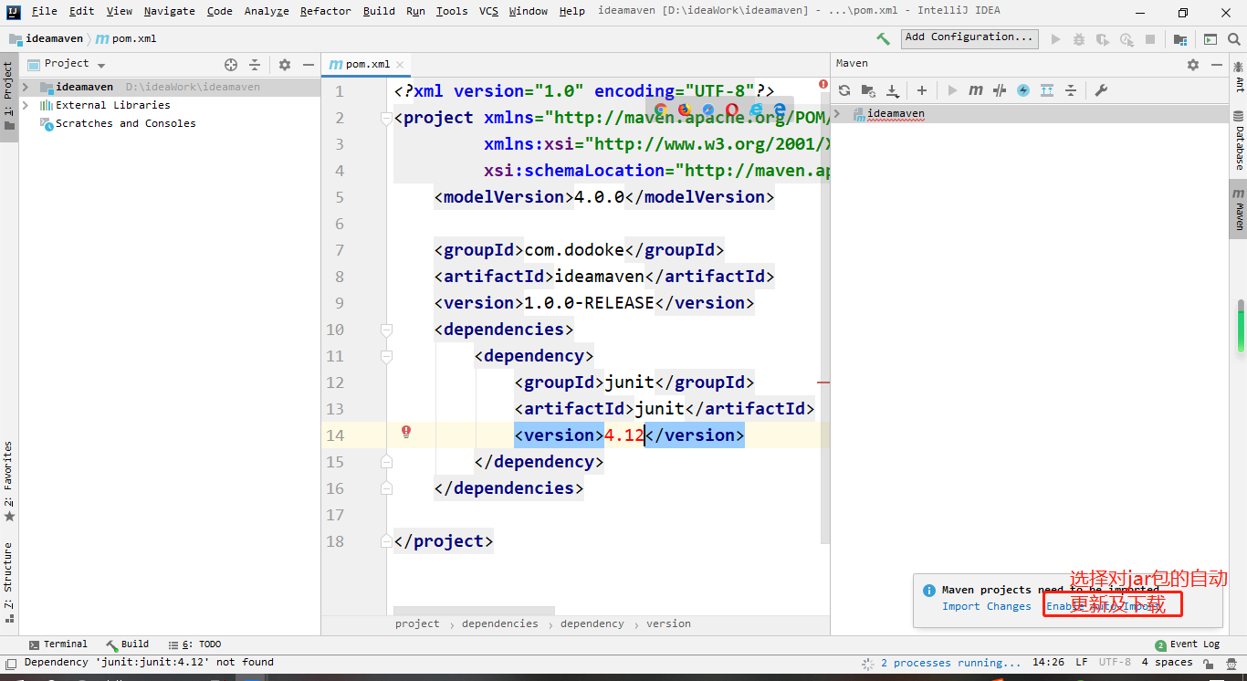Open the 6: TODO tool window

click(194, 644)
